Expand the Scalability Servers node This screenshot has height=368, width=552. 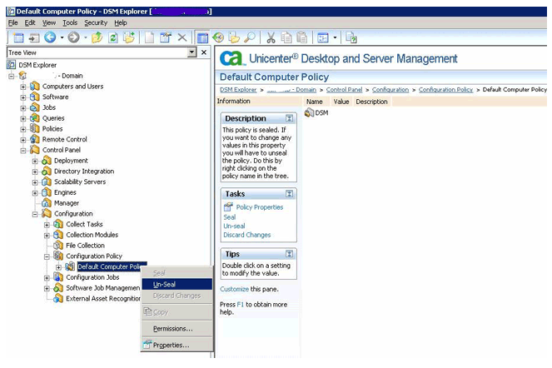click(x=36, y=182)
